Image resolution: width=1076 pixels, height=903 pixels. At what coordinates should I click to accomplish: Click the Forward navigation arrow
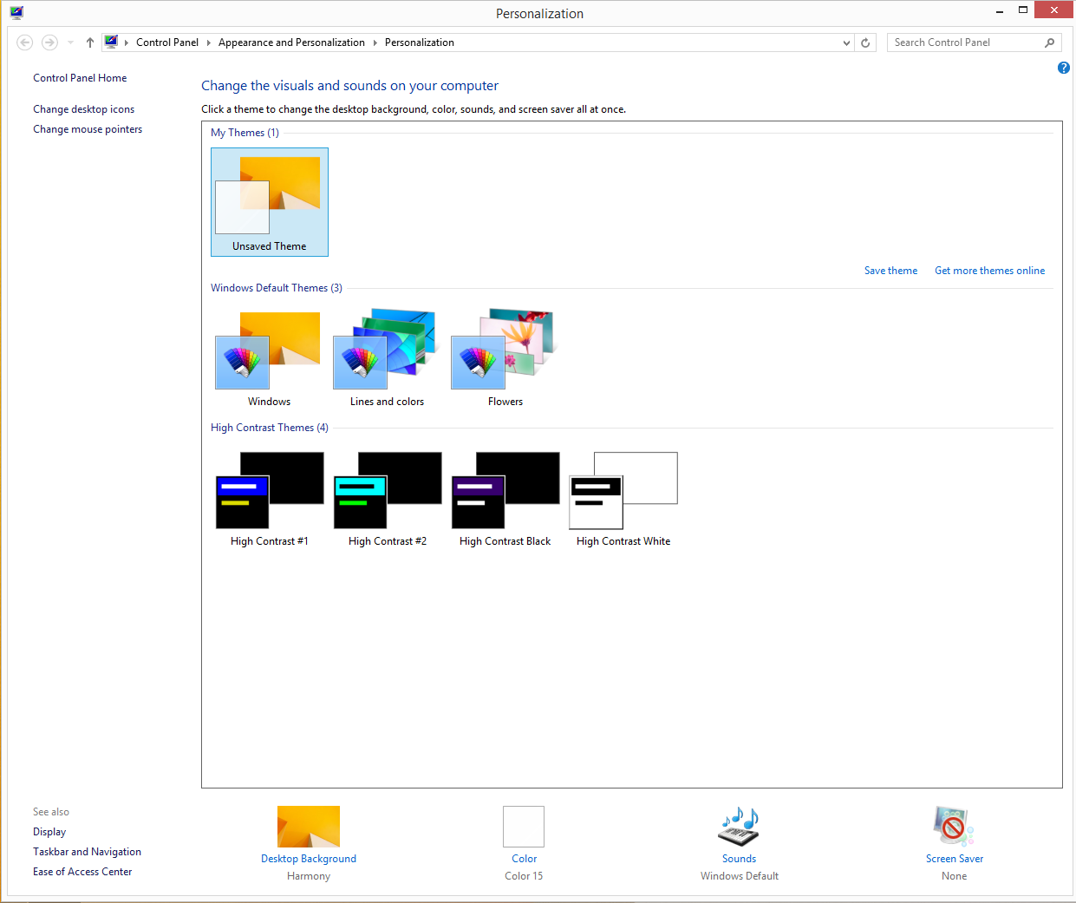pos(49,43)
